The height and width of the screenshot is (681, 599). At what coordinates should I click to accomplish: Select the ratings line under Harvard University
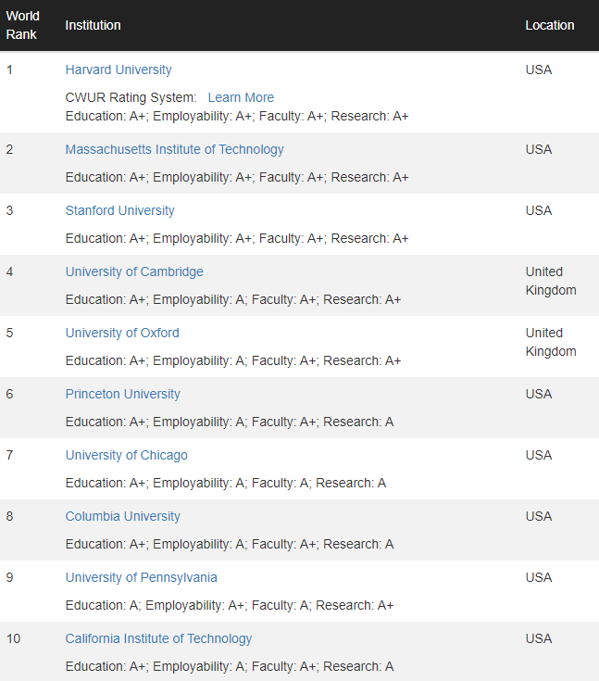pyautogui.click(x=237, y=117)
